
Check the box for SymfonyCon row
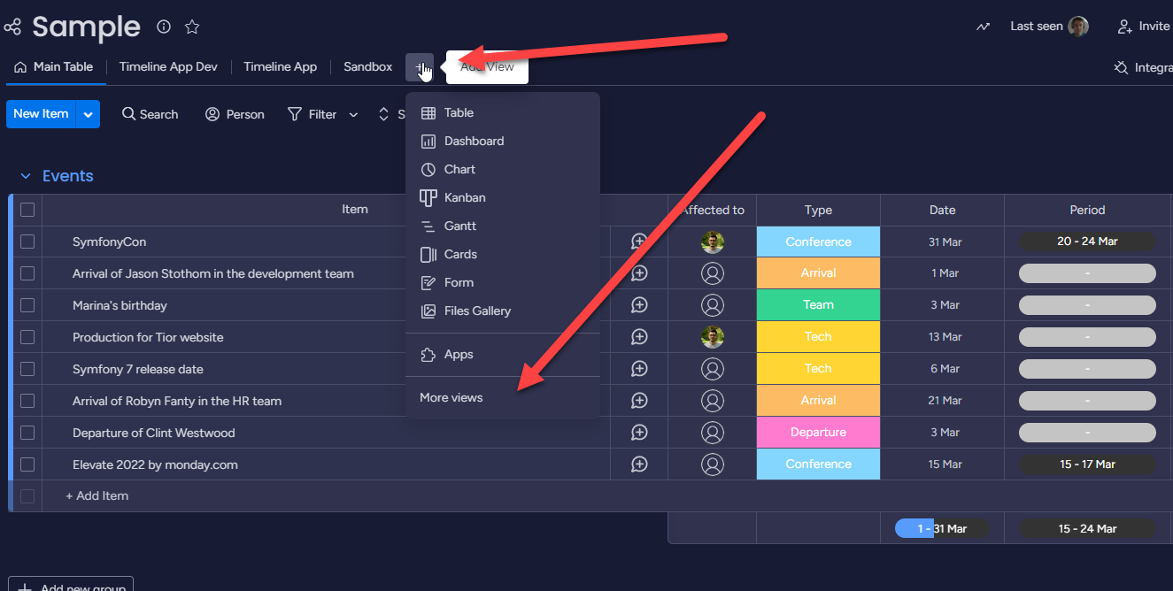tap(27, 242)
